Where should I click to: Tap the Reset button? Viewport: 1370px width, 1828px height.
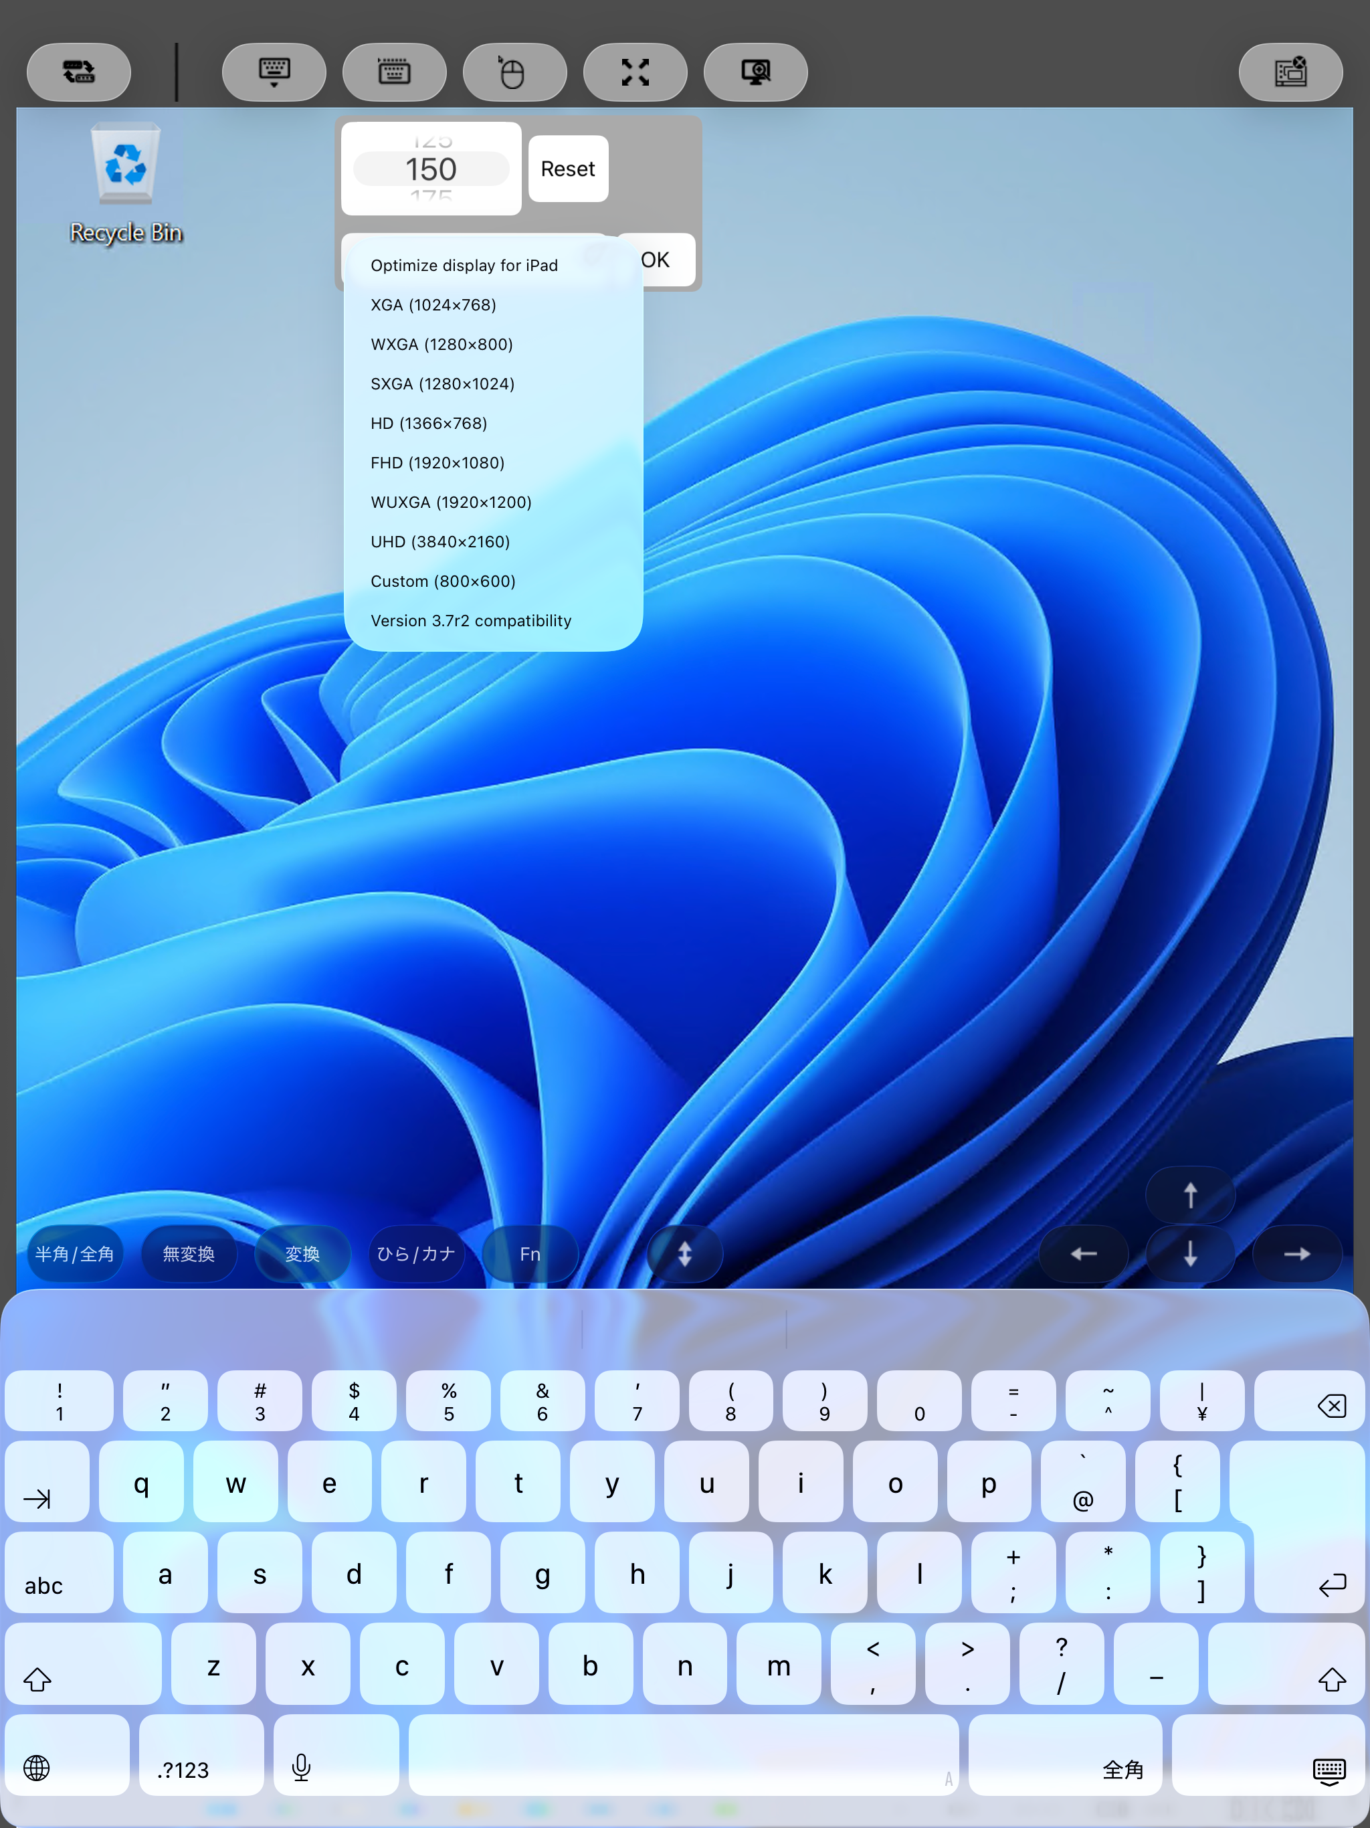569,169
